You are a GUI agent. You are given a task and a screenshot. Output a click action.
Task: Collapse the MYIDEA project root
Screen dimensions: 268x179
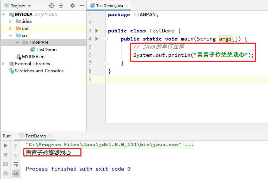coord(4,14)
